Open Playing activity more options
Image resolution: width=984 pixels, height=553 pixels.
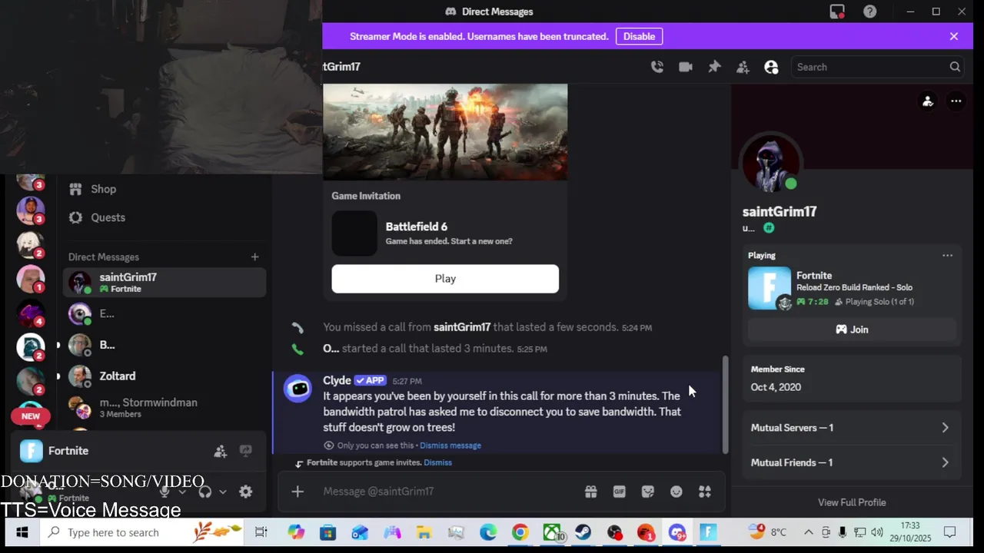[x=947, y=256]
